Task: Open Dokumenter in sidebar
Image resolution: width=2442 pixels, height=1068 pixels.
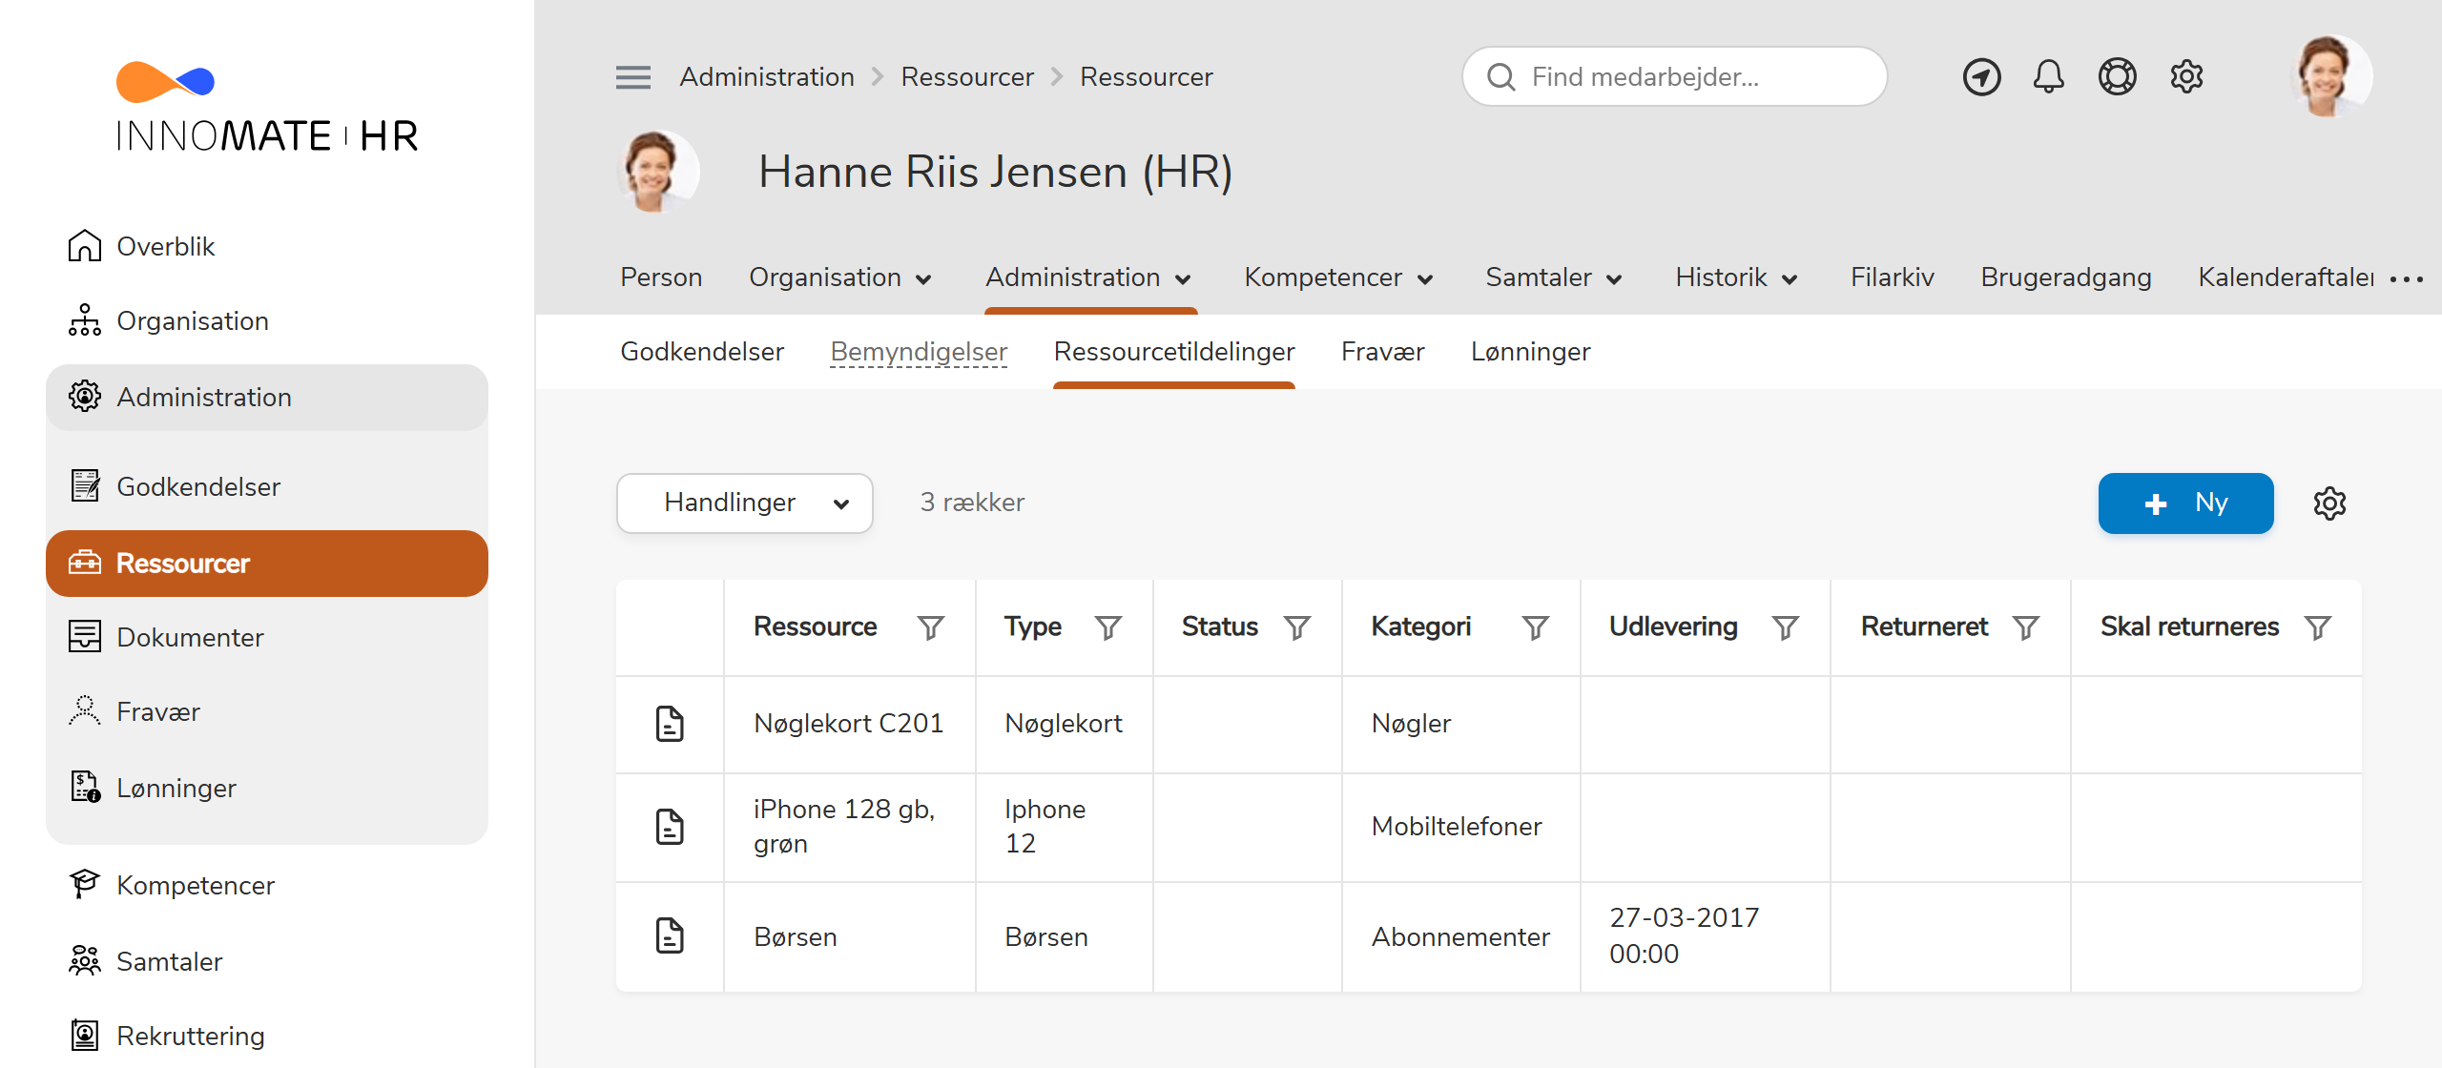Action: [267, 637]
